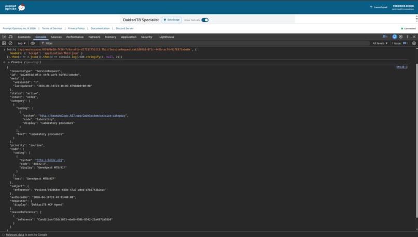Open the Launchpad link
This screenshot has height=237, width=418.
point(378,7)
